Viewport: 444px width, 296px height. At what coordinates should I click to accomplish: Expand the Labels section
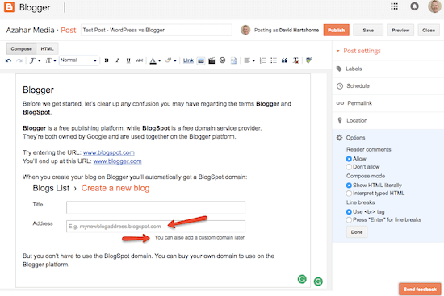click(x=388, y=69)
